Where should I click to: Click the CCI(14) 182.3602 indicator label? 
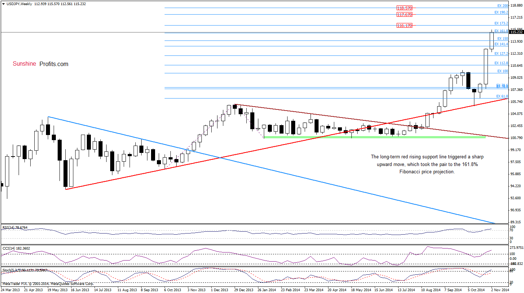pos(17,248)
